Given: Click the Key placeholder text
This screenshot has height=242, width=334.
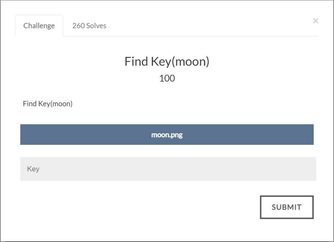Looking at the screenshot, I should 33,169.
